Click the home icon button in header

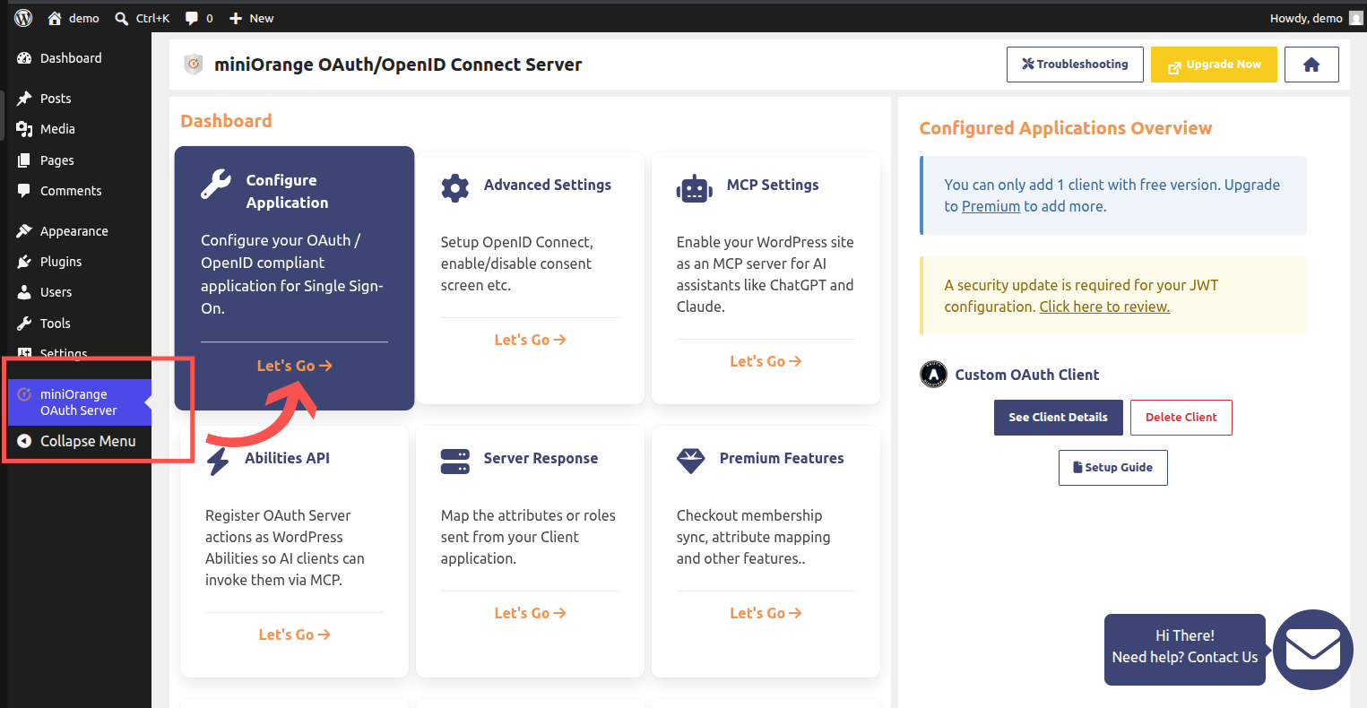(x=1311, y=65)
